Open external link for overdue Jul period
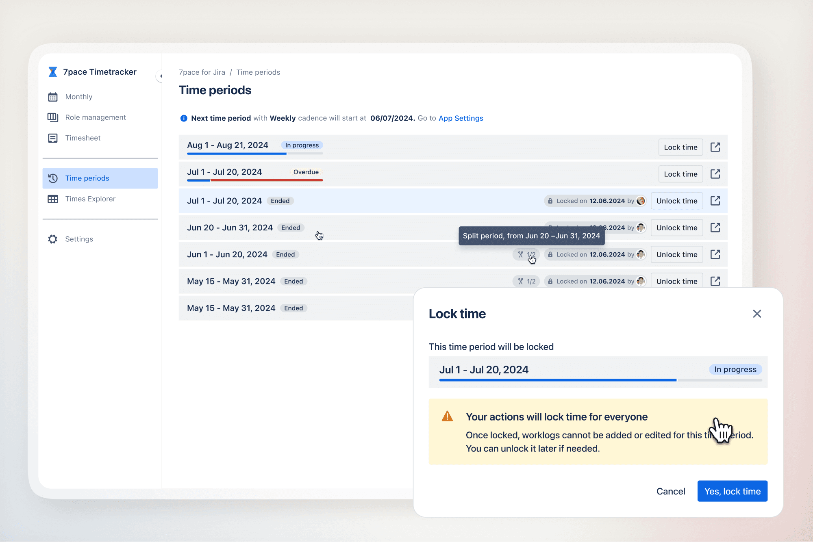This screenshot has width=813, height=542. click(715, 174)
